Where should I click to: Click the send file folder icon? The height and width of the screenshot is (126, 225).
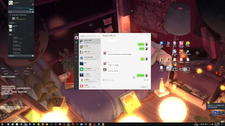[107, 80]
